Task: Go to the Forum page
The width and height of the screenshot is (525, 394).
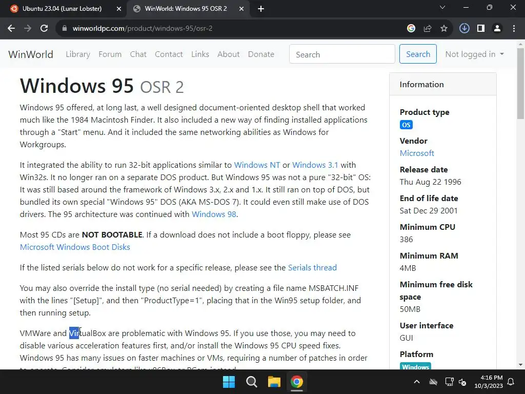Action: (x=110, y=54)
